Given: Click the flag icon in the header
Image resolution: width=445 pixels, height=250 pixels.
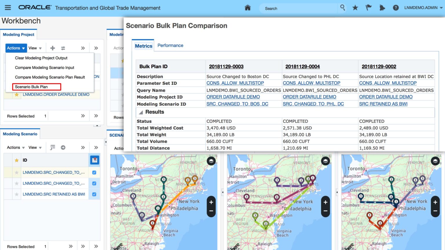Looking at the screenshot, I should coord(369,8).
